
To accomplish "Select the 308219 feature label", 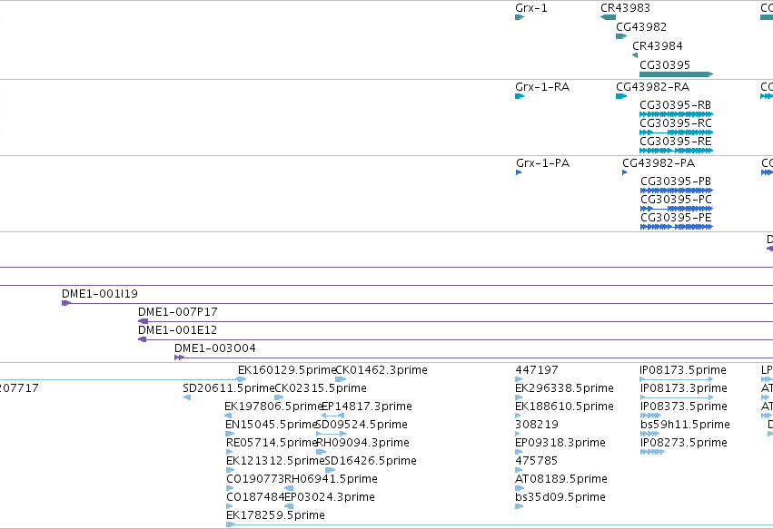I will [536, 425].
